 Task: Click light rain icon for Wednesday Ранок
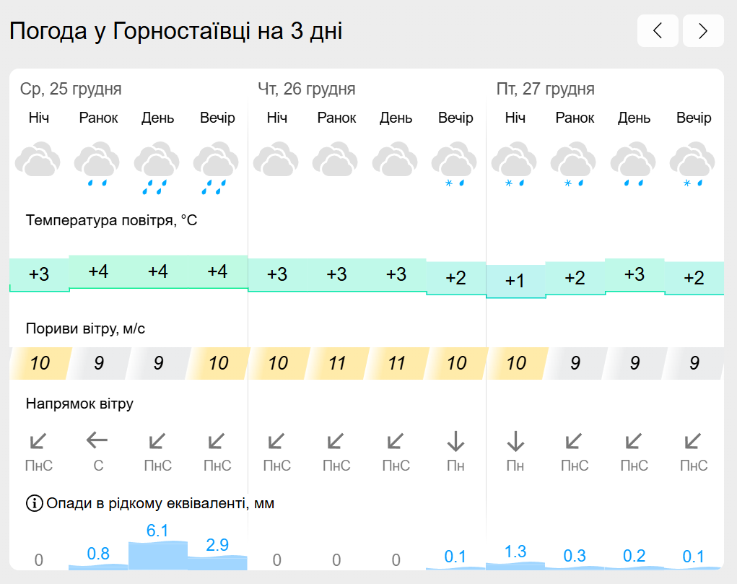[97, 164]
